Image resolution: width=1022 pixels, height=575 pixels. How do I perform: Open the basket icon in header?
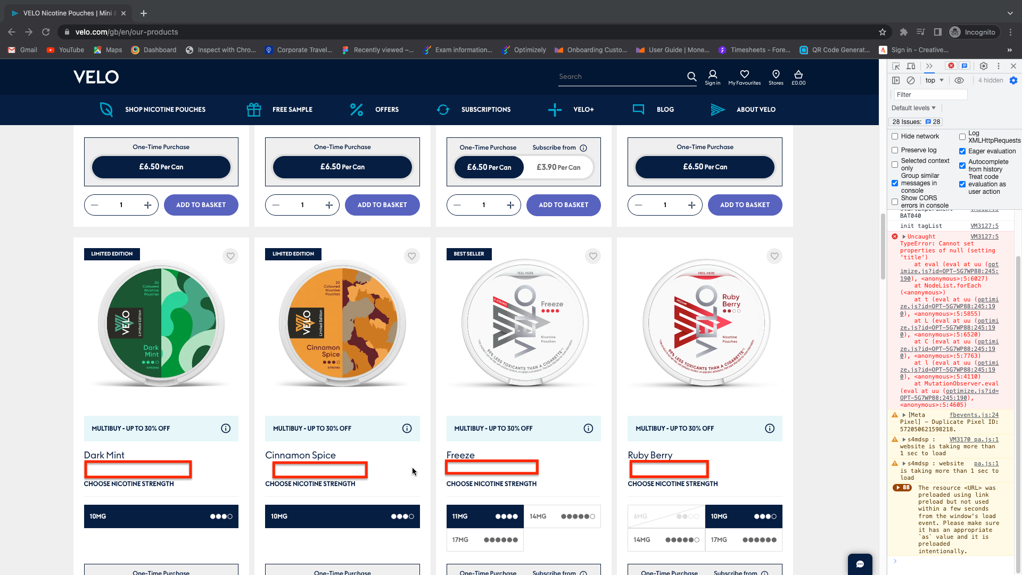(798, 75)
